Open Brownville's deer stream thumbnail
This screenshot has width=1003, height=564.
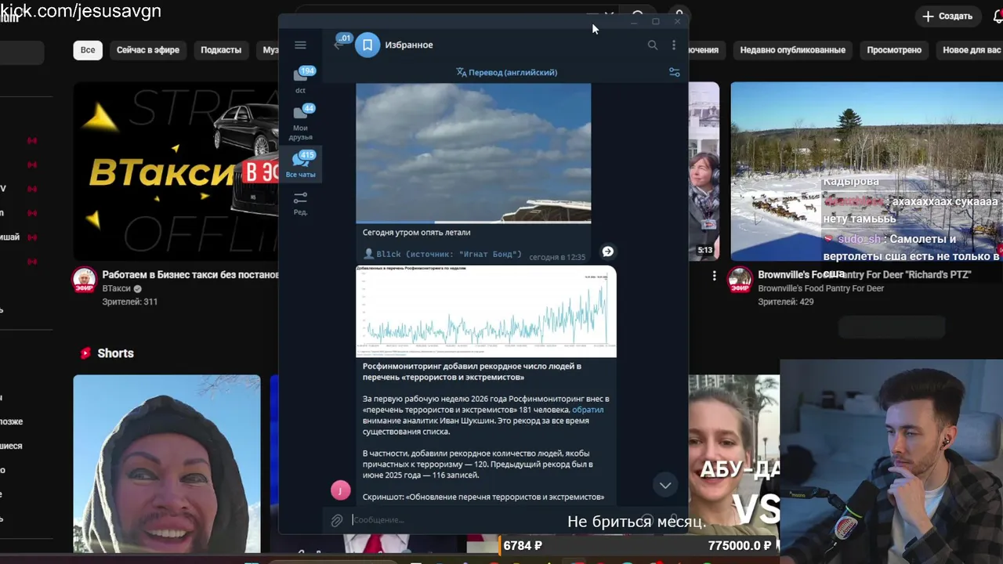[x=867, y=172]
